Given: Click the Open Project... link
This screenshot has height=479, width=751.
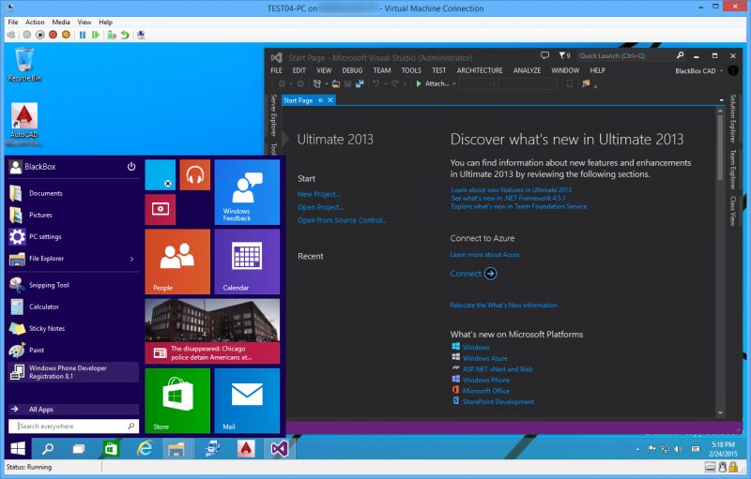Looking at the screenshot, I should coord(320,207).
